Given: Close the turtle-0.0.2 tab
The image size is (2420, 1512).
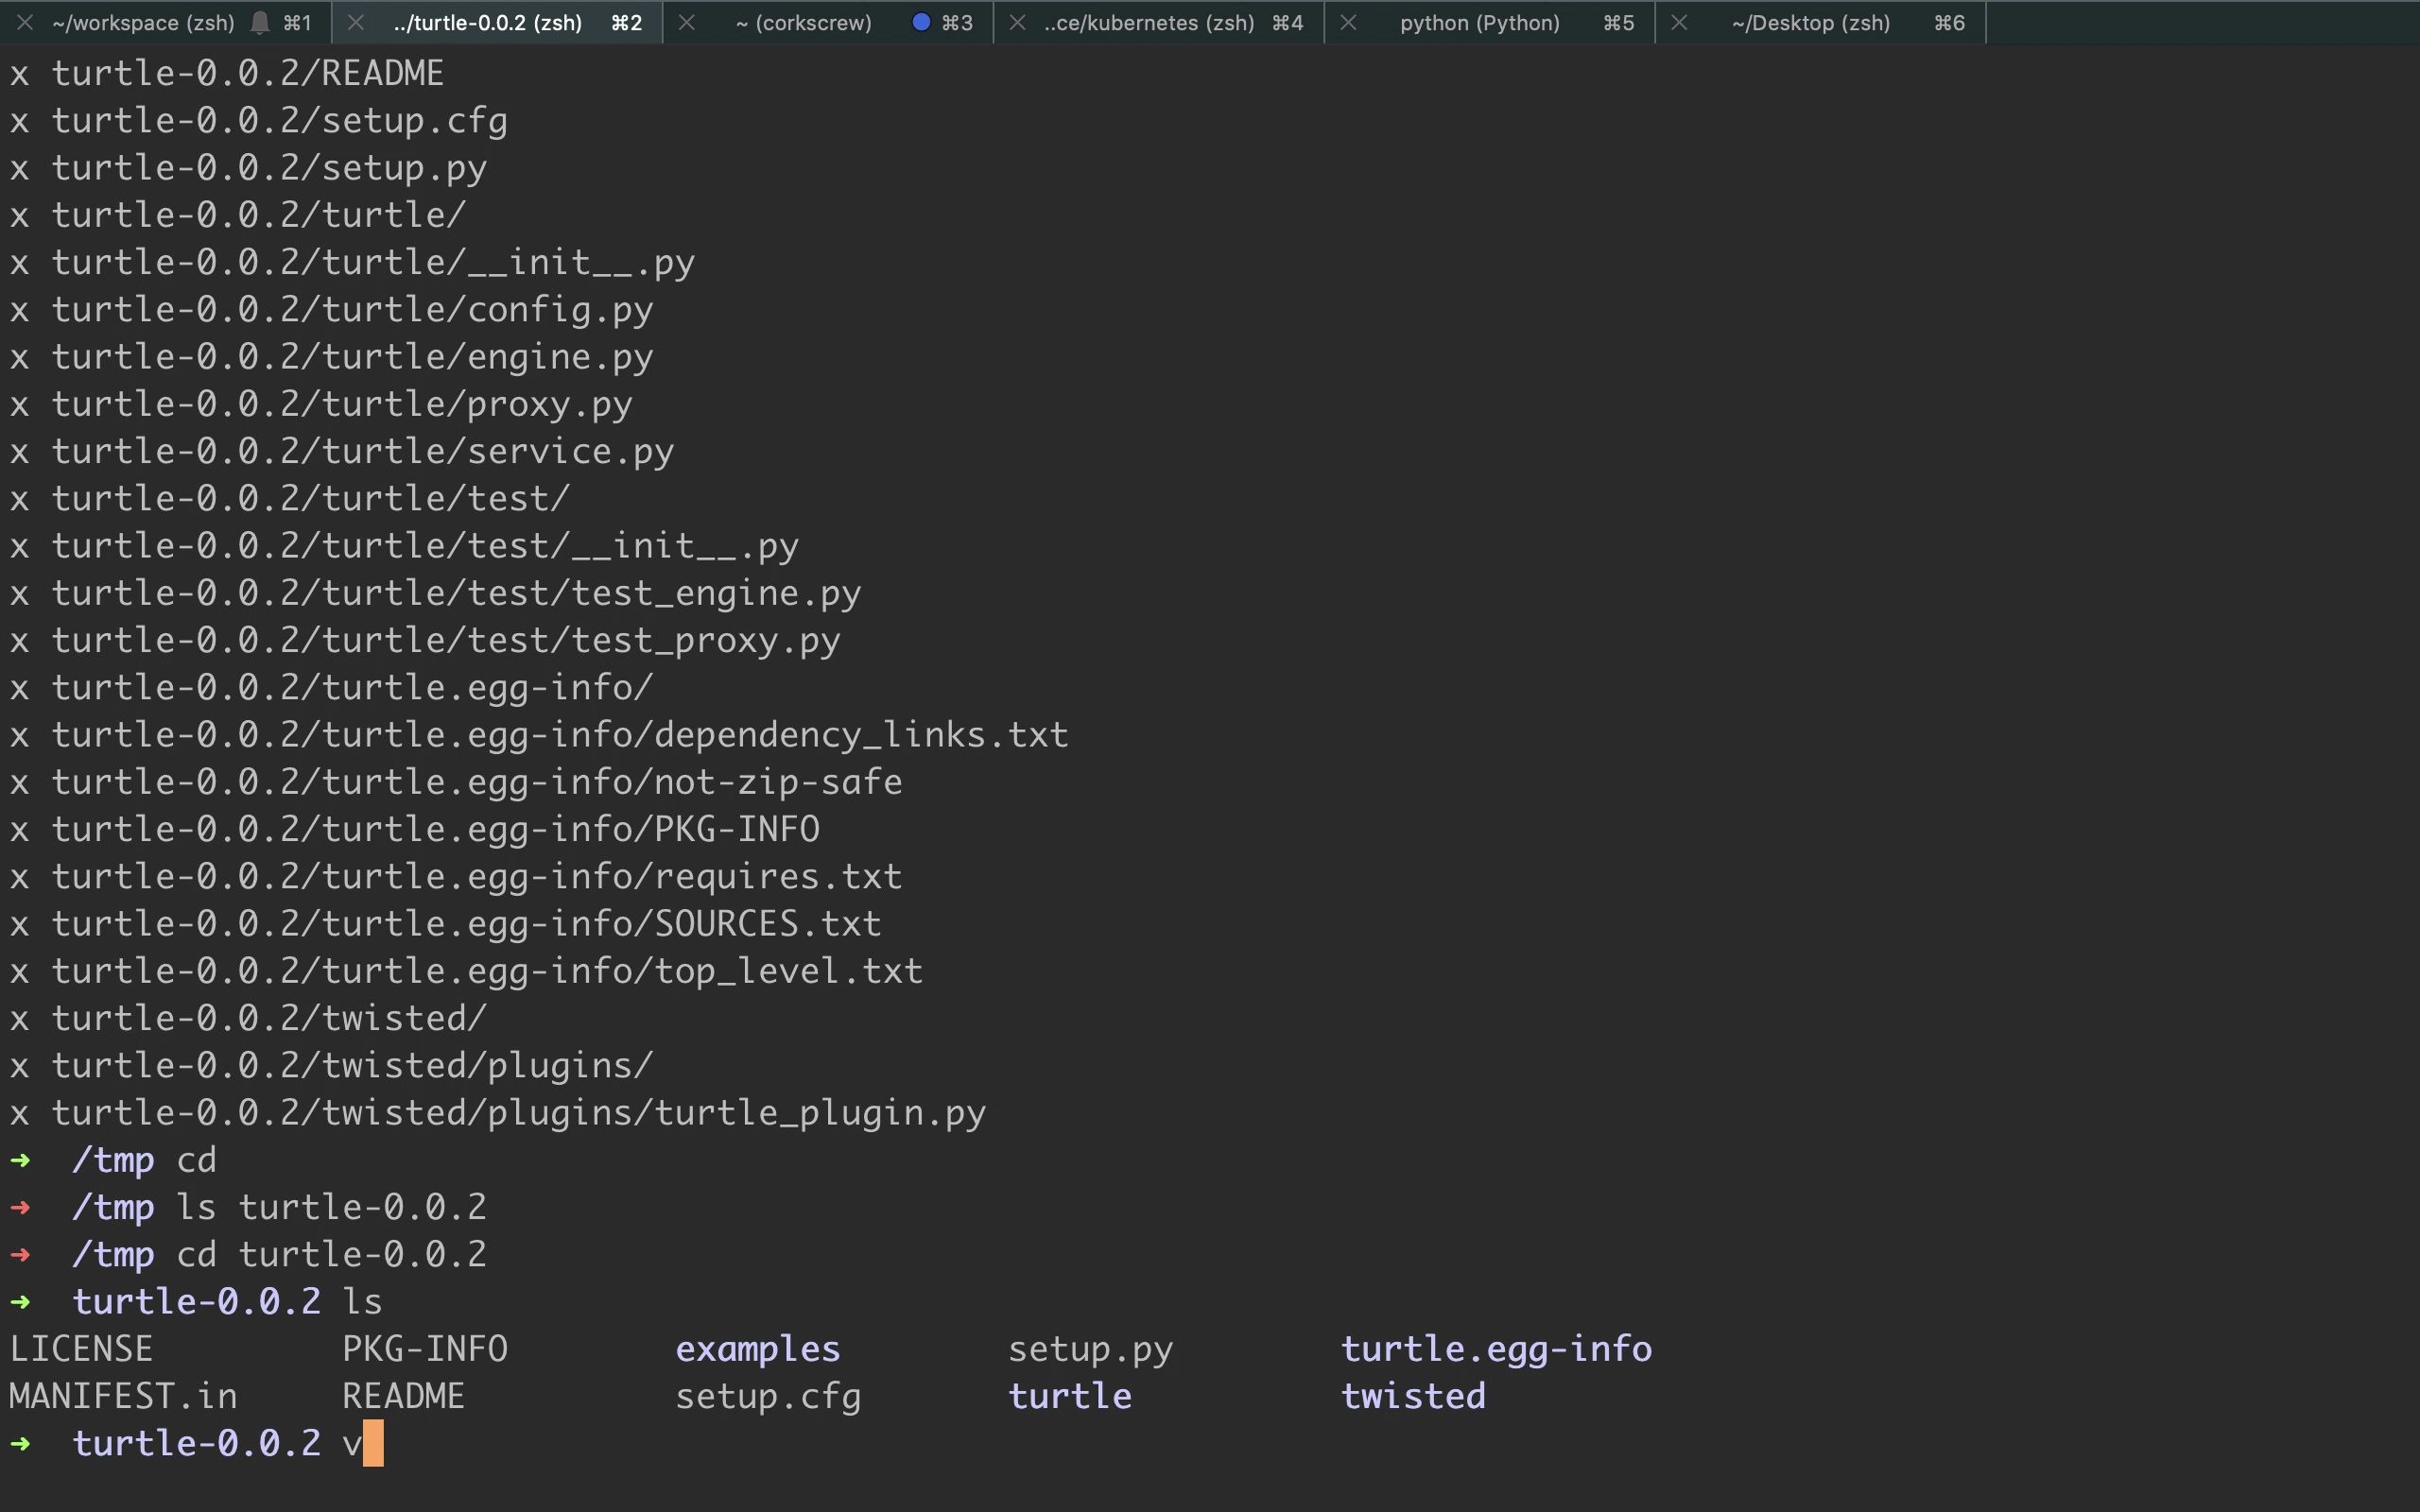Looking at the screenshot, I should (357, 22).
